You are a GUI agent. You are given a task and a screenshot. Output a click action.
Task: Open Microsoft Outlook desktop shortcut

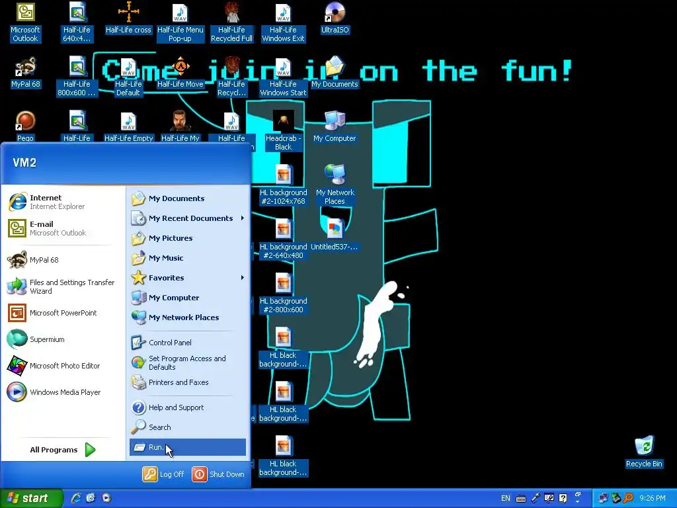click(25, 22)
